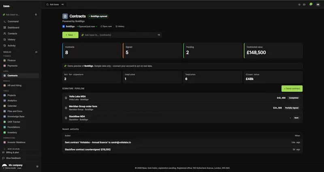Click the Knowledge Base module icon
324x172 pixels.
(4, 117)
